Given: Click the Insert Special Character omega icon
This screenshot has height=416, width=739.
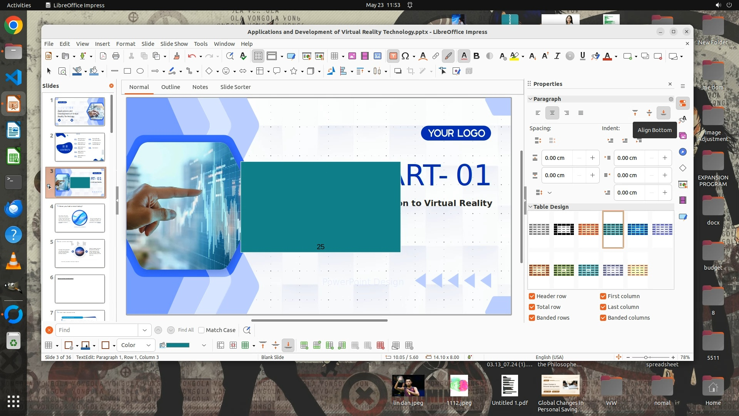Looking at the screenshot, I should coord(405,56).
